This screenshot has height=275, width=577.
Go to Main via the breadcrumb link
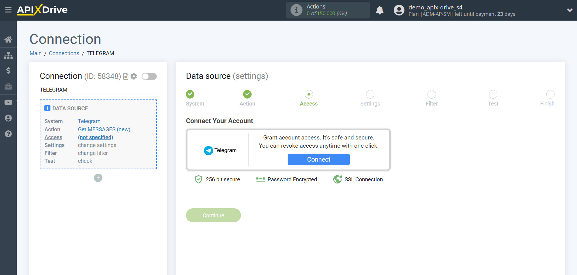[x=36, y=53]
